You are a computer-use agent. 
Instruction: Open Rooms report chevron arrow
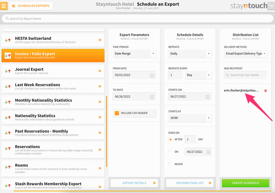(100, 168)
